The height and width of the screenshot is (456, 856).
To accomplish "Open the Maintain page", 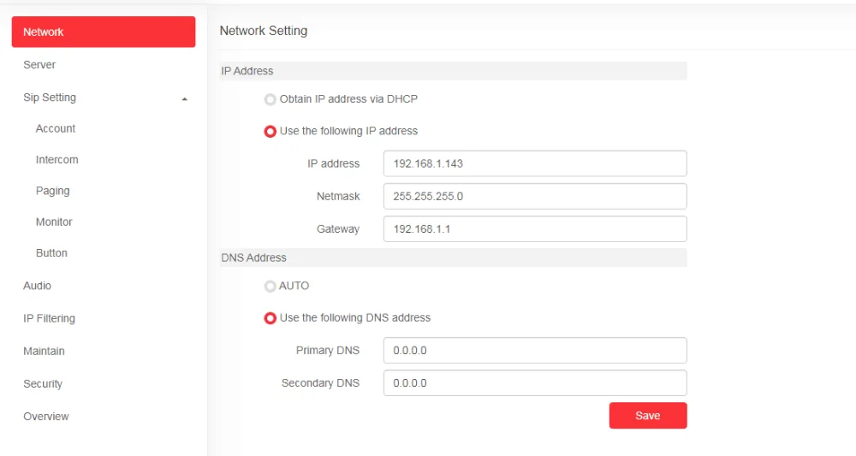I will 44,351.
